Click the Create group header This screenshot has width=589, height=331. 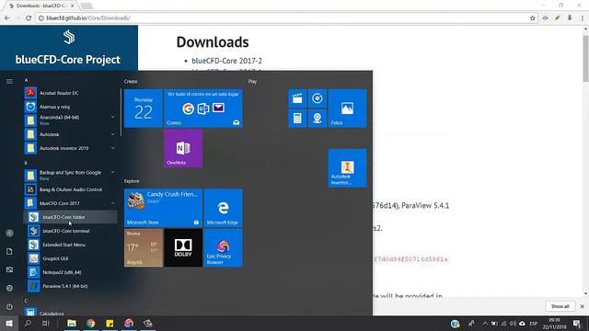[x=131, y=82]
